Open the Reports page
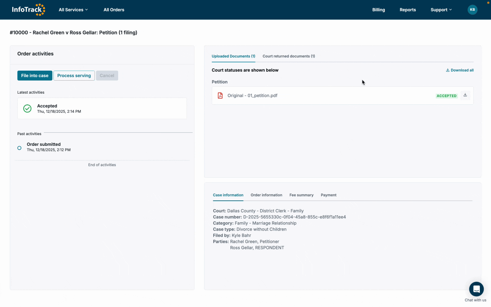The image size is (491, 307). [408, 10]
